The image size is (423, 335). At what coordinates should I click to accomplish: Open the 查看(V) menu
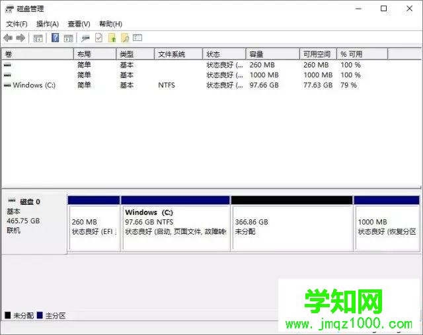pos(79,24)
